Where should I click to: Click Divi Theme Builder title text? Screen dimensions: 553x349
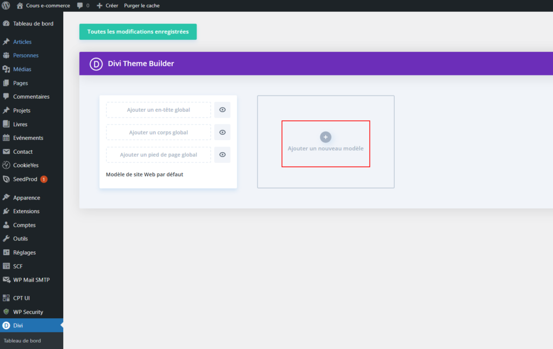141,64
